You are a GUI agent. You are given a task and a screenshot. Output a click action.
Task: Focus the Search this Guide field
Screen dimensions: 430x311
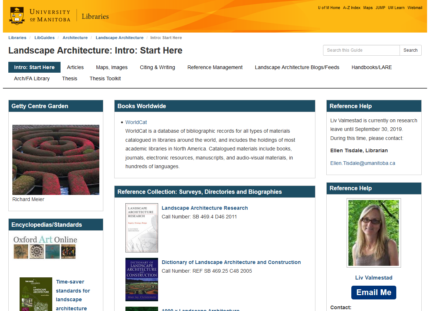pos(361,50)
